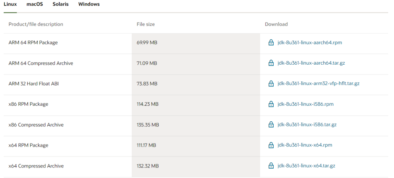Click lock icon beside jdk-8u361-linux-aarch64.tar.gz
This screenshot has width=394, height=178.
click(271, 63)
